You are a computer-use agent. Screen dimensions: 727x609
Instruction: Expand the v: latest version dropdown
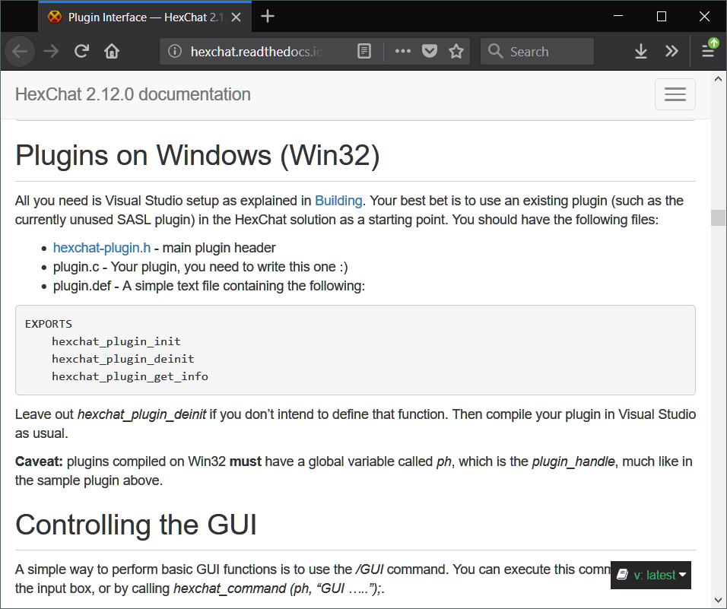[651, 575]
